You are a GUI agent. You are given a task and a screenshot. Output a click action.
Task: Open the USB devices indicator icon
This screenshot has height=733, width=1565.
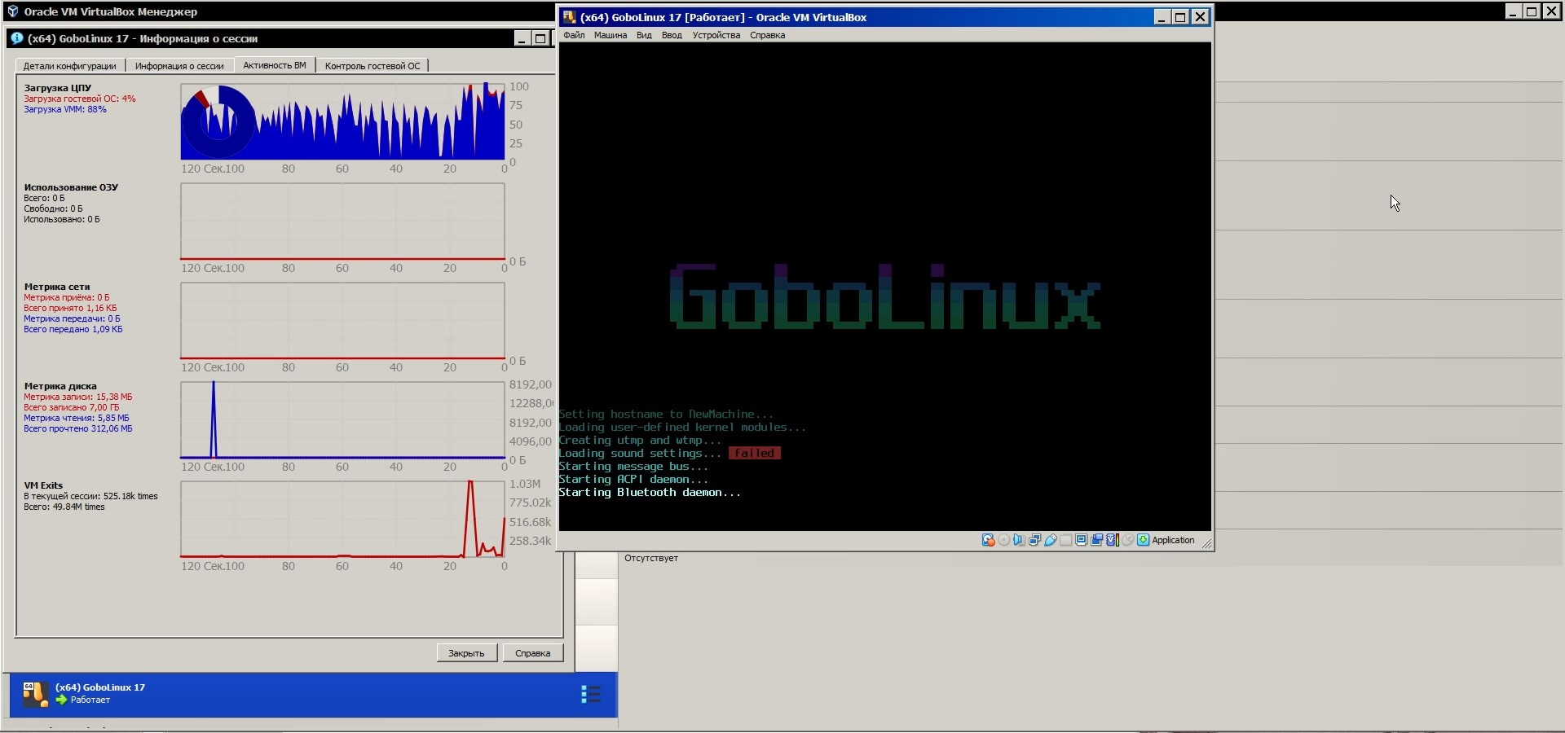click(x=1051, y=540)
